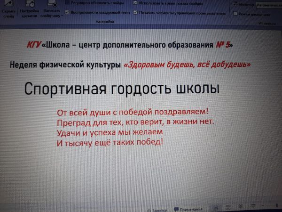Open the Заметки (Notes) pane

coord(157,209)
